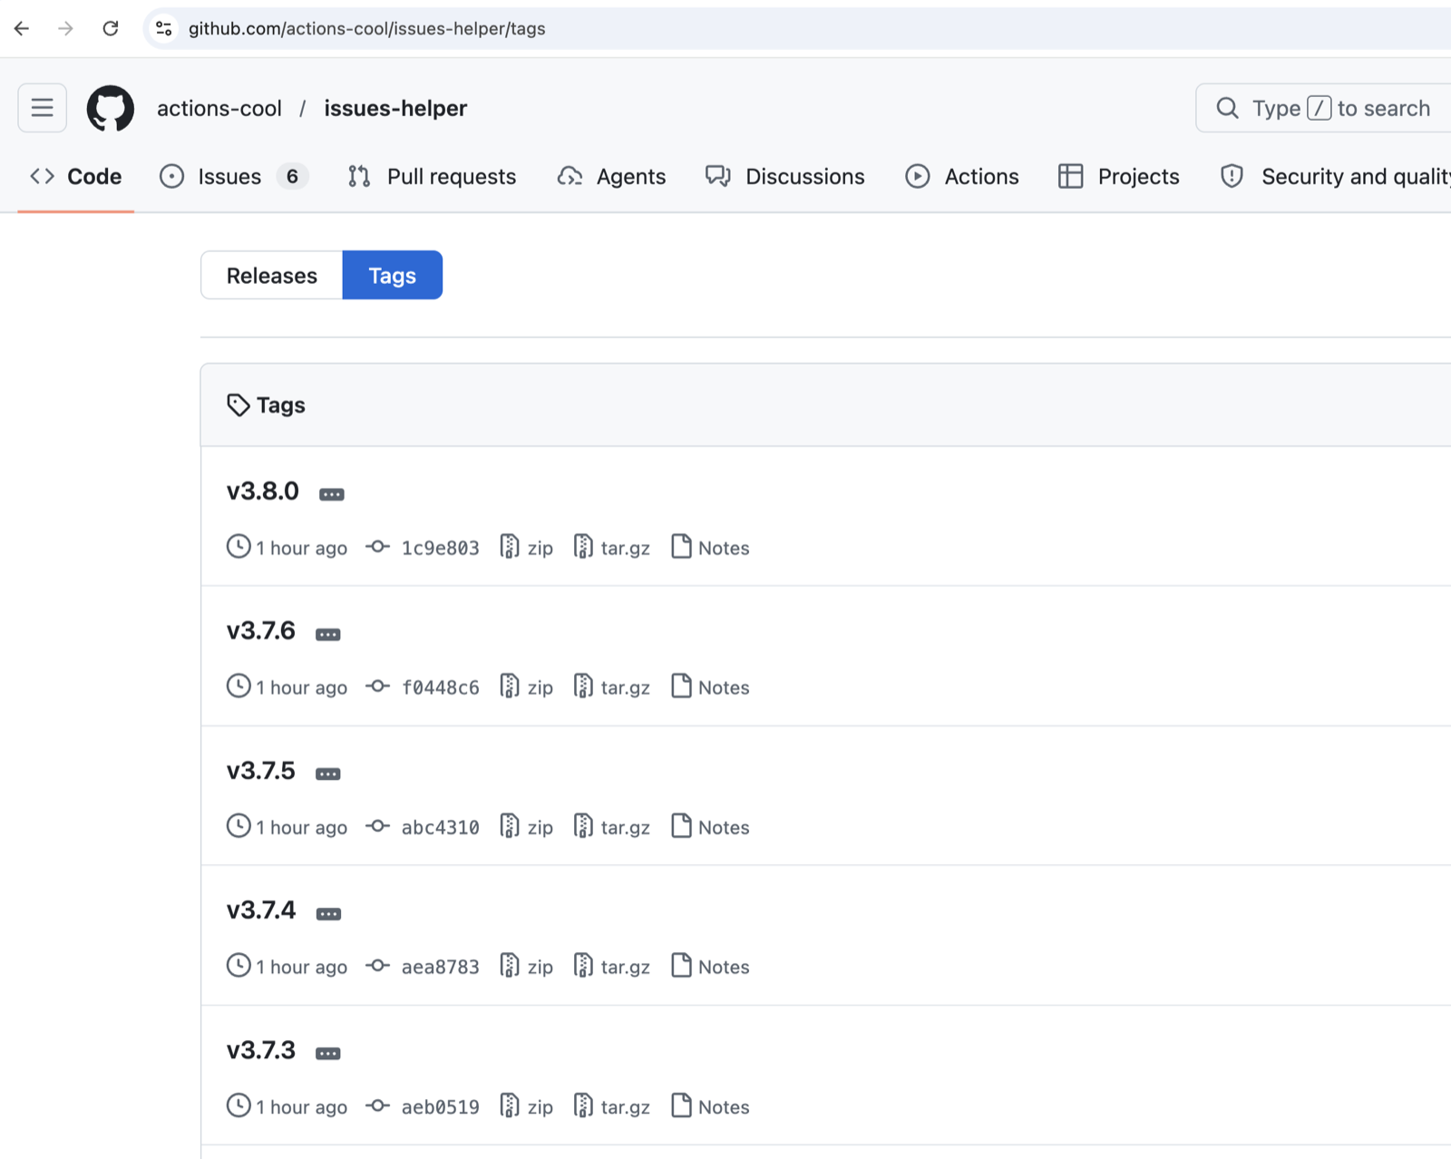
Task: Open the Actions tab
Action: (x=962, y=176)
